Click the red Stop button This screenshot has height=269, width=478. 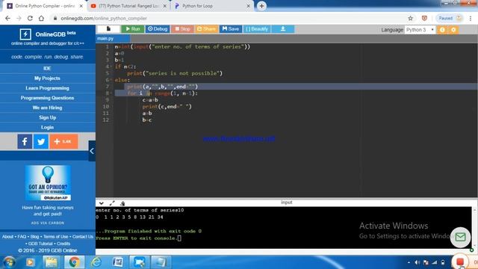click(x=182, y=29)
